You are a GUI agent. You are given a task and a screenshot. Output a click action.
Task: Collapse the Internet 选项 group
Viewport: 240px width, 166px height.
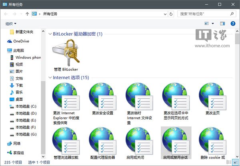(x=50, y=78)
